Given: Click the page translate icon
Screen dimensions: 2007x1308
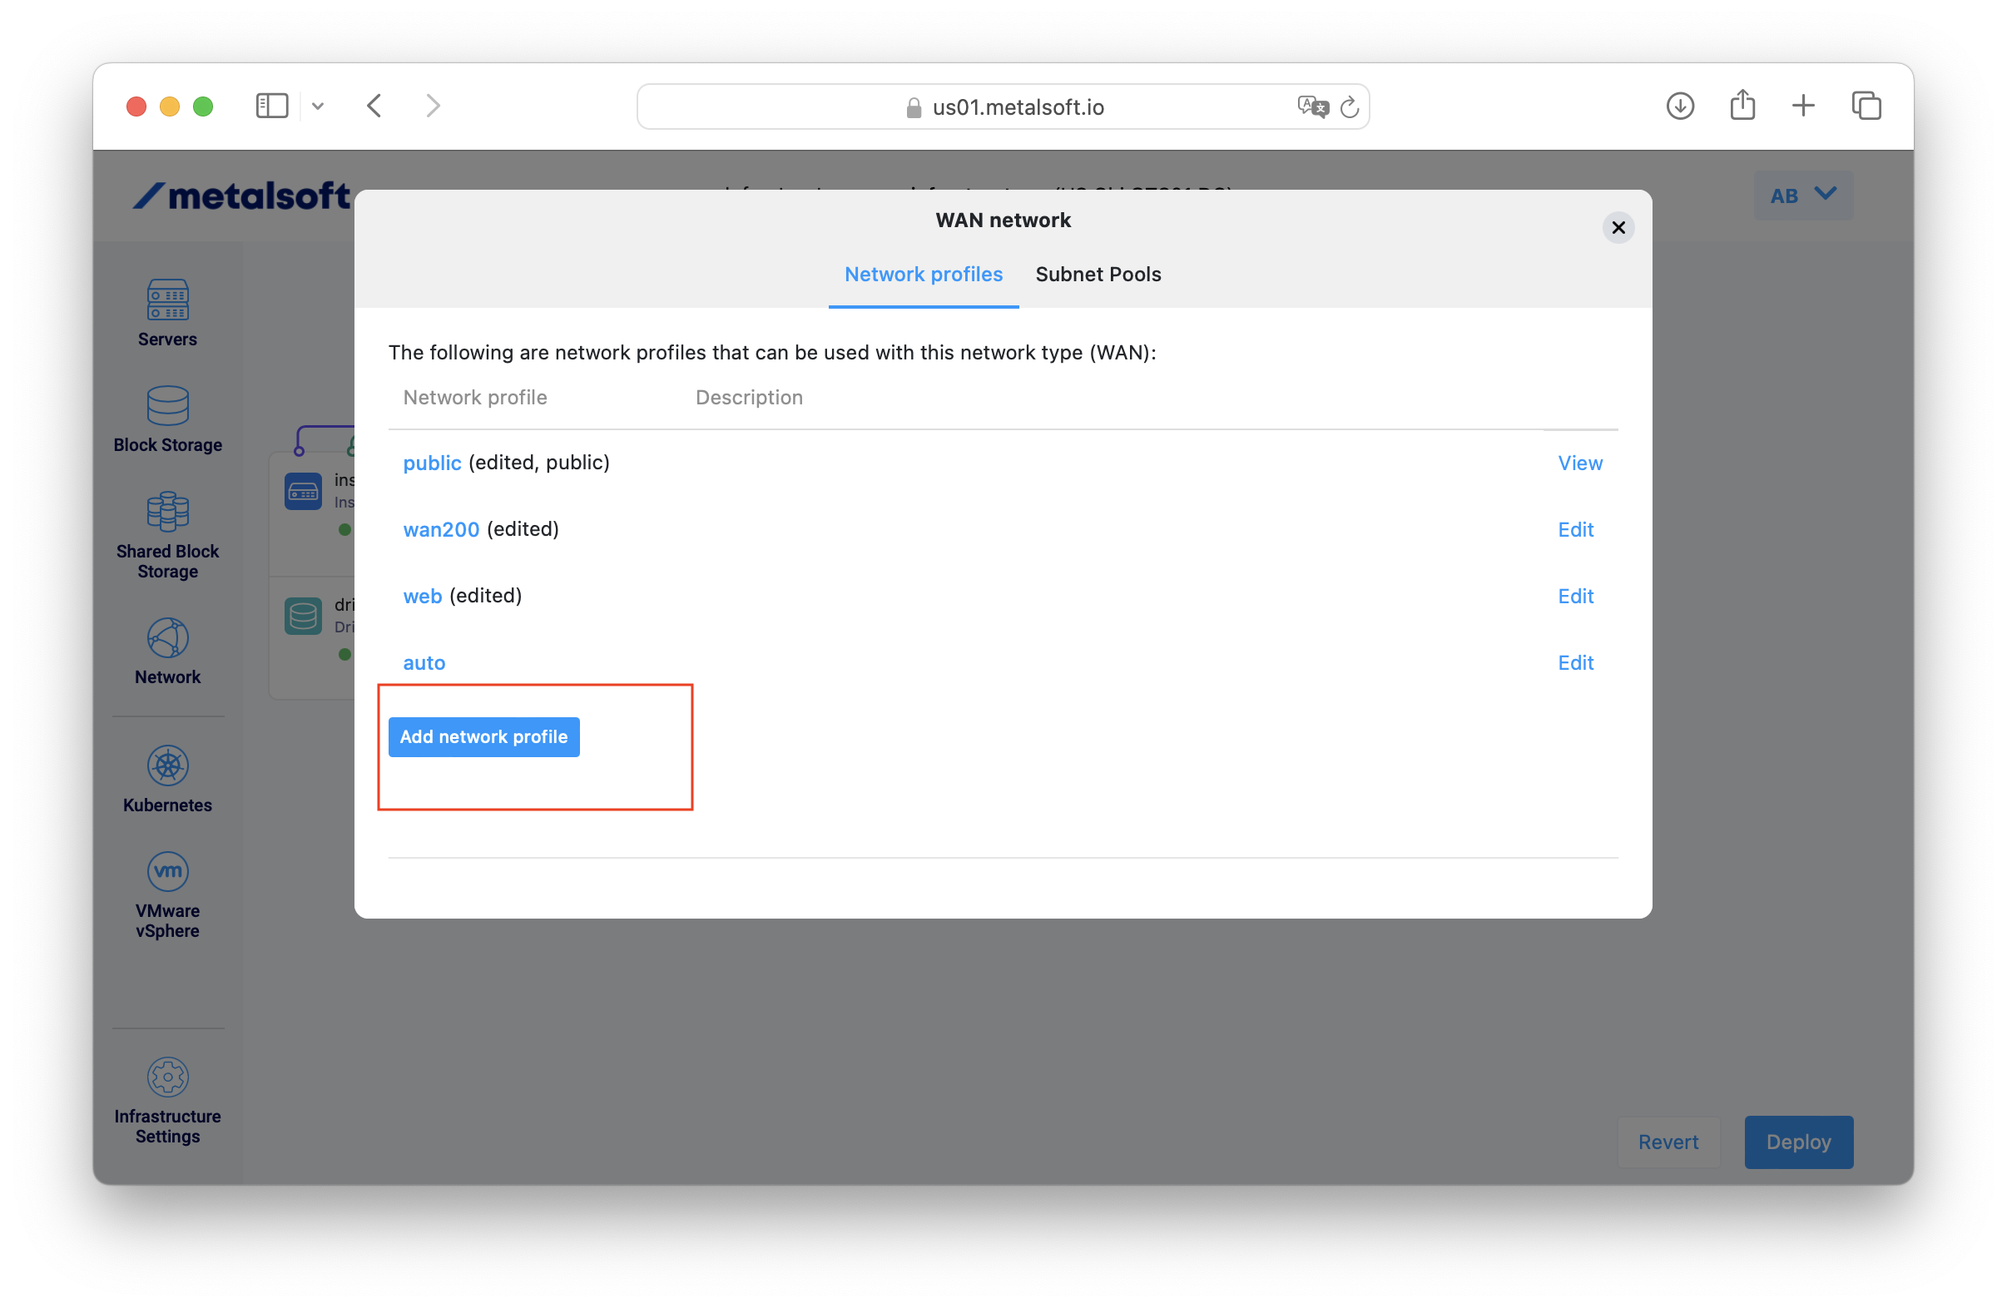Looking at the screenshot, I should click(1312, 107).
